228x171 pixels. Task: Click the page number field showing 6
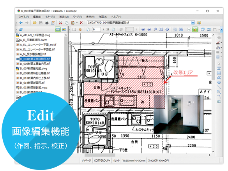coord(96,30)
